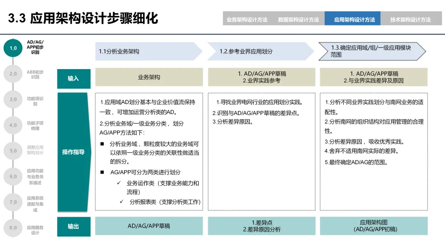Click text 4.舍弃不适用南网实际的差异
The height and width of the screenshot is (250, 445).
(362, 151)
